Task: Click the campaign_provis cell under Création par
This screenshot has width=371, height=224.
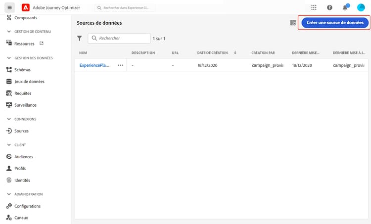Action: point(267,65)
